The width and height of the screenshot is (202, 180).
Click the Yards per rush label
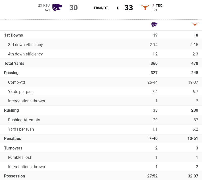click(x=21, y=129)
